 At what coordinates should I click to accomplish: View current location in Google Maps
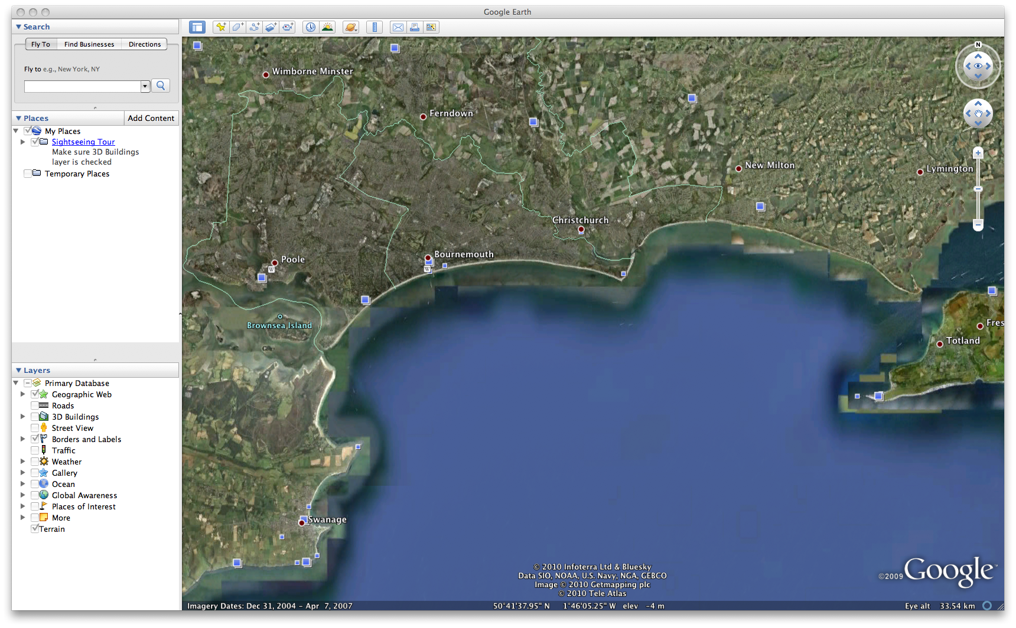coord(431,27)
